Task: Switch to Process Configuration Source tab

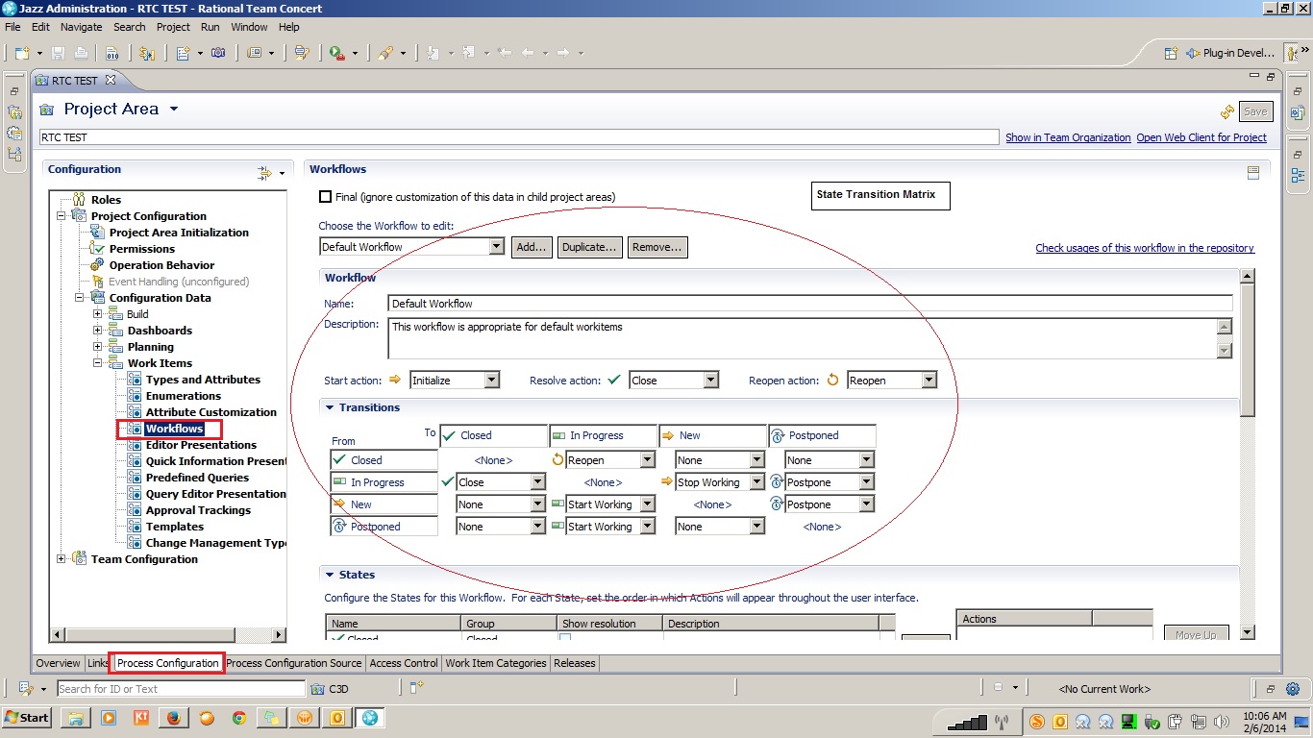Action: pyautogui.click(x=294, y=663)
